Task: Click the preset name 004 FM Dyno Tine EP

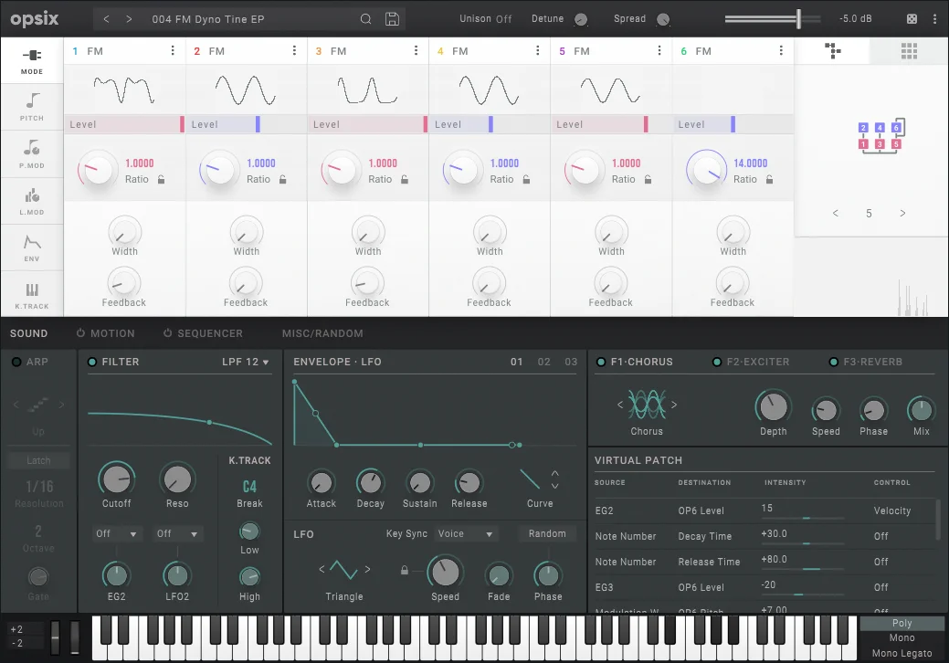Action: pyautogui.click(x=208, y=19)
